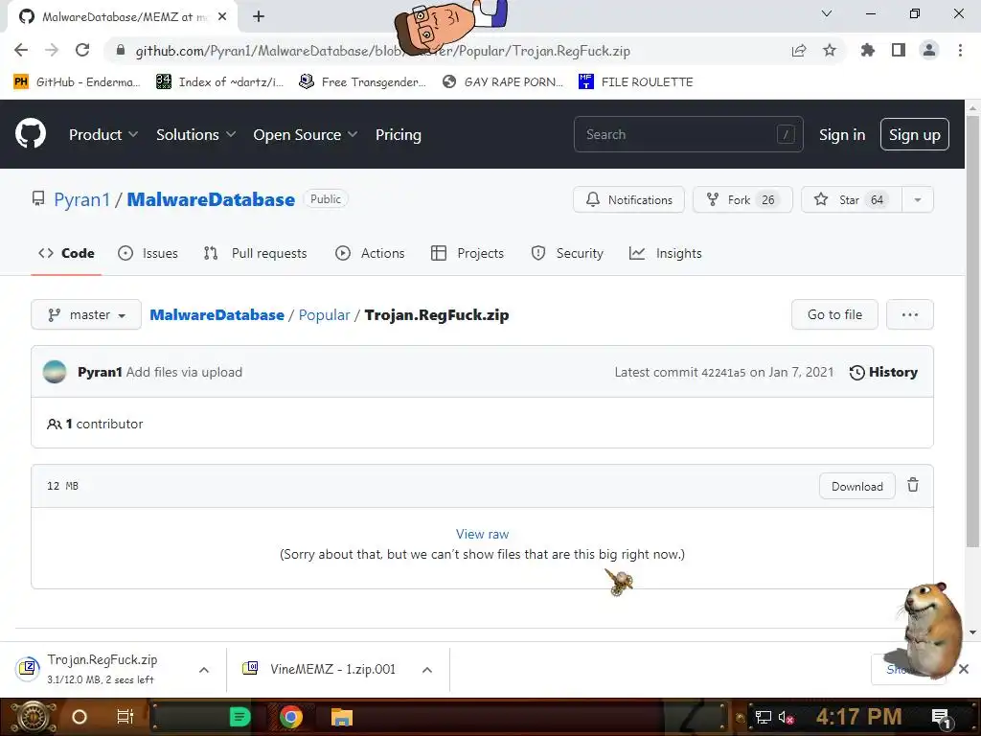Open the notification center icon
The height and width of the screenshot is (736, 981).
click(x=941, y=718)
